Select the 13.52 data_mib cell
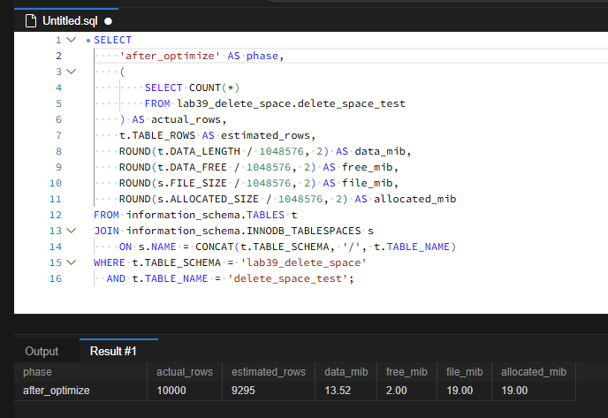 [346, 391]
